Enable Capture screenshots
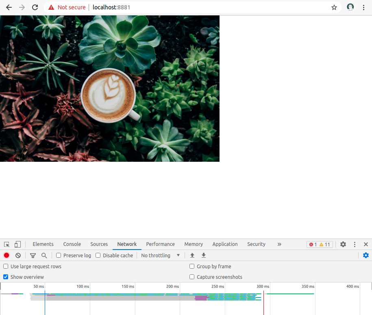Screen dimensions: 372x315 (191, 277)
